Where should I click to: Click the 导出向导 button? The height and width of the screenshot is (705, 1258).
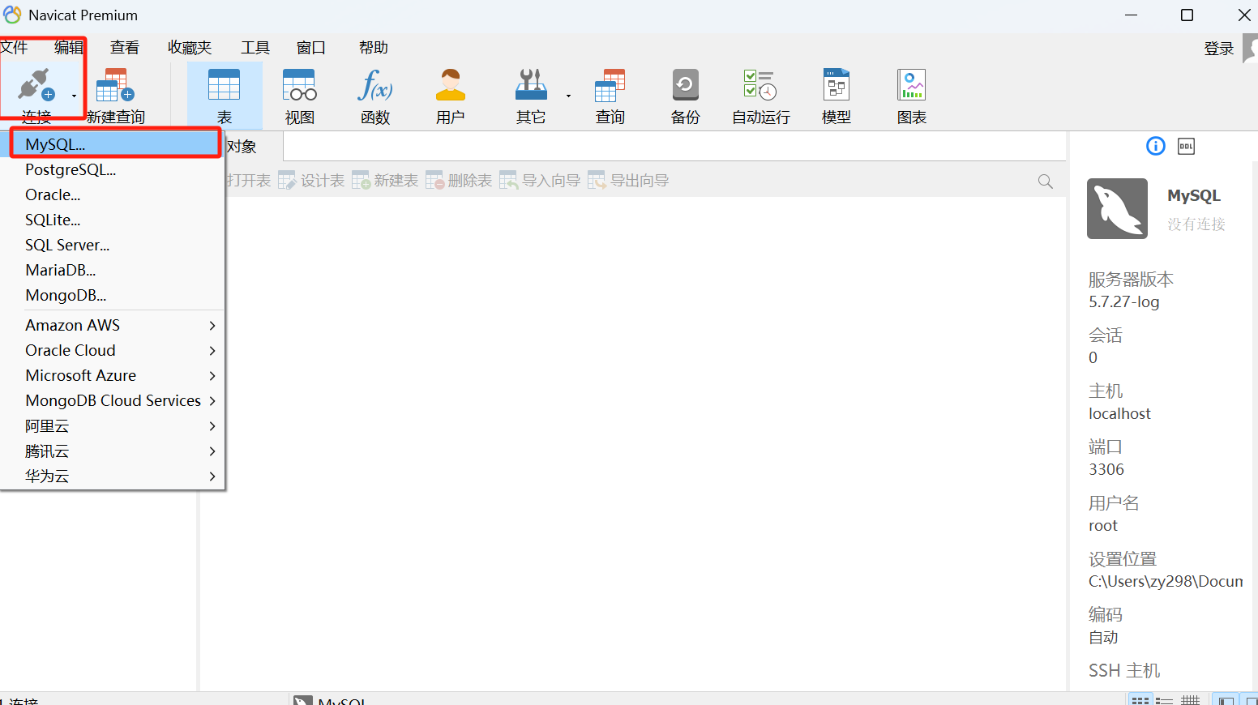(628, 181)
